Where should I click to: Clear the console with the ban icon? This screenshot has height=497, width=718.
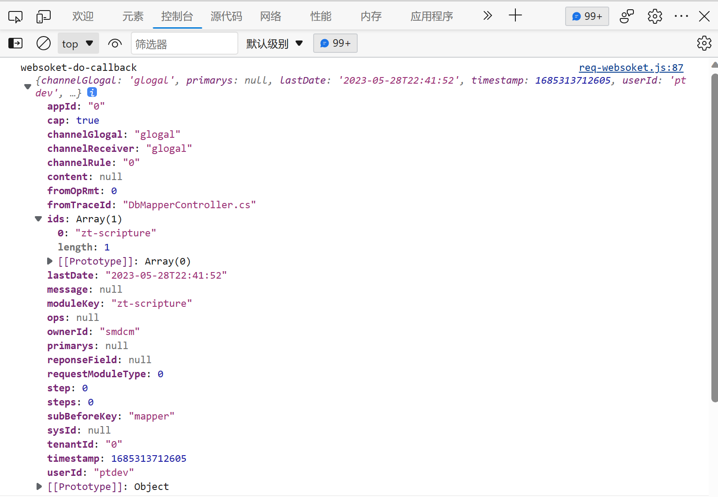43,43
